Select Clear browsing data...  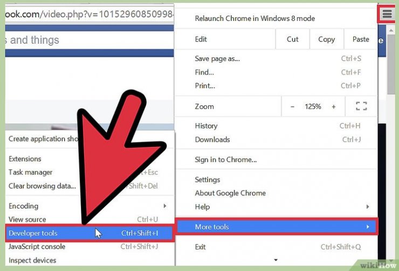[x=90, y=186]
